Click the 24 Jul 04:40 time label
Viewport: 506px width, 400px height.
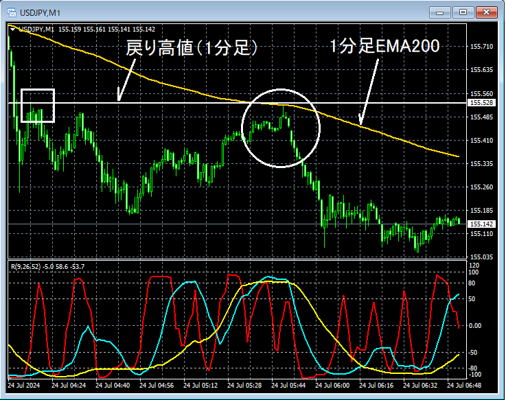(x=113, y=386)
